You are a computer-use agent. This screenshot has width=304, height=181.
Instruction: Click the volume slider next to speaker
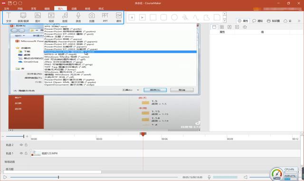pyautogui.click(x=260, y=177)
